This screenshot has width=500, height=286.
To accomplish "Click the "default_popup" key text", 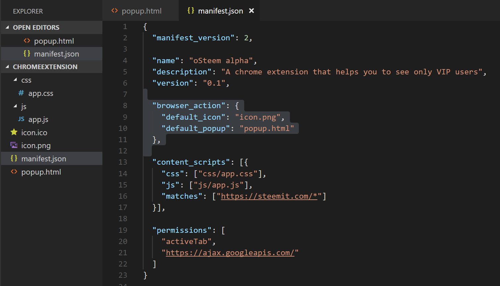I will (196, 129).
